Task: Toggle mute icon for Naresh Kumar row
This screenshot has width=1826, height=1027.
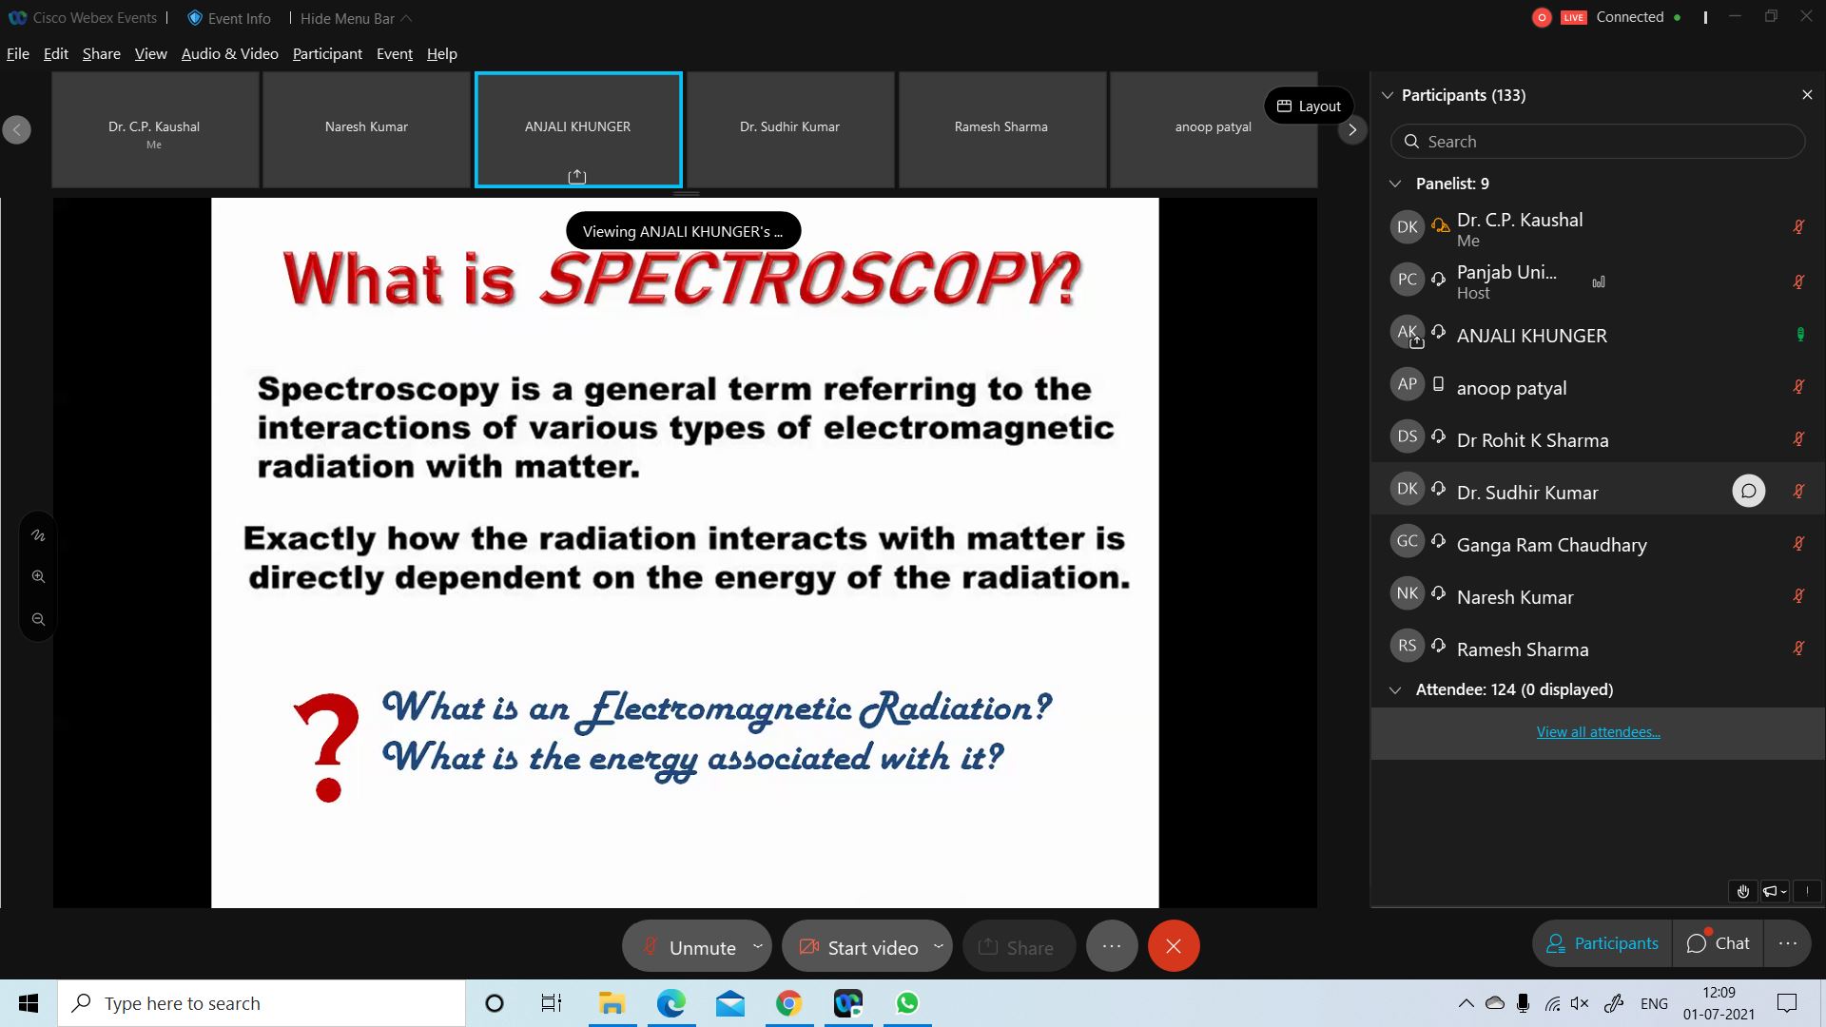Action: click(1798, 595)
